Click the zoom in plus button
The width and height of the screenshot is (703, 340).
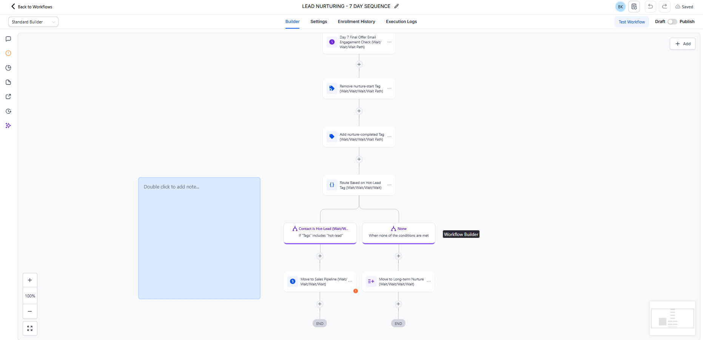pos(30,280)
